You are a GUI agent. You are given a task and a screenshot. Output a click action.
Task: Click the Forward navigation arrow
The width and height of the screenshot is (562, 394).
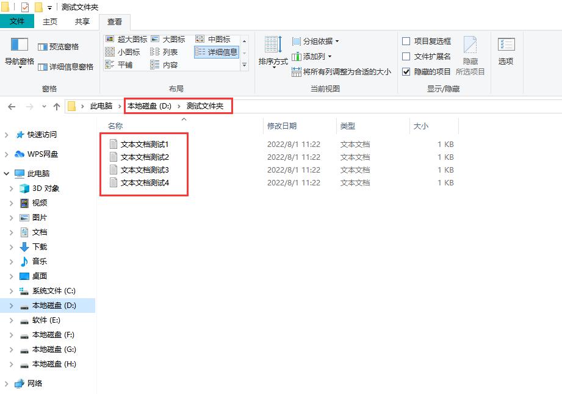click(x=30, y=106)
